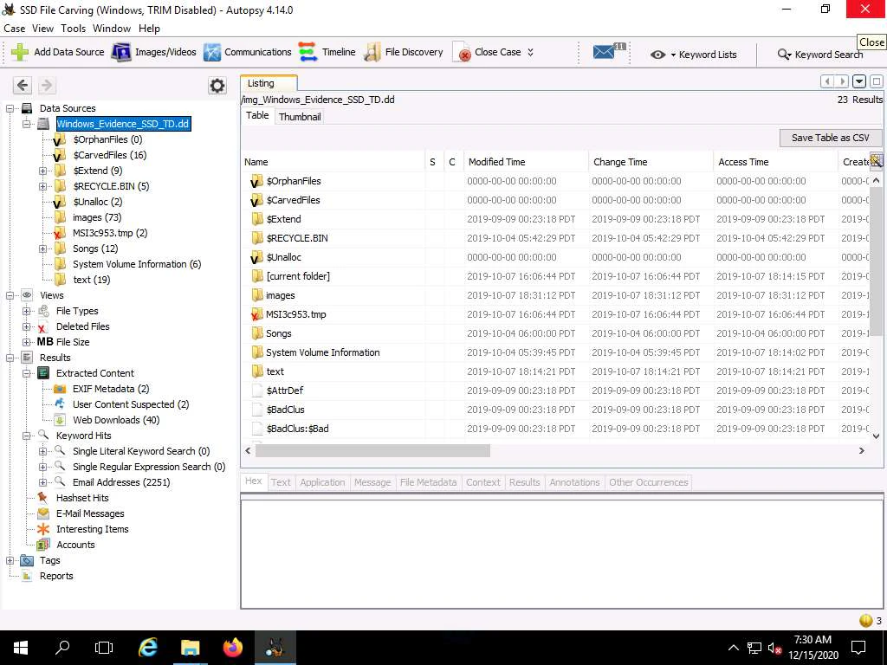Image resolution: width=887 pixels, height=665 pixels.
Task: Maximize the Listing window panel
Action: [877, 82]
